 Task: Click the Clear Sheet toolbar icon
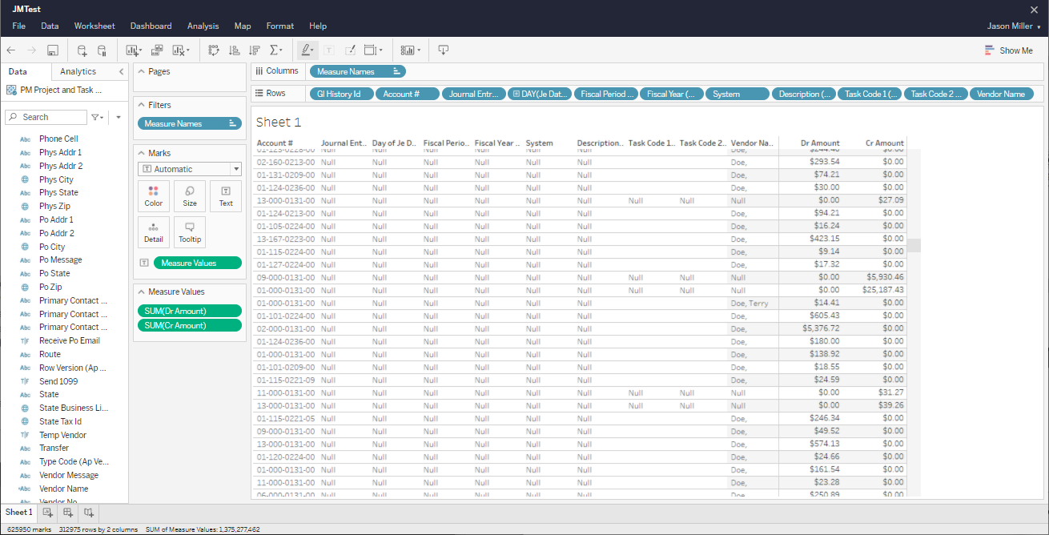(x=179, y=50)
